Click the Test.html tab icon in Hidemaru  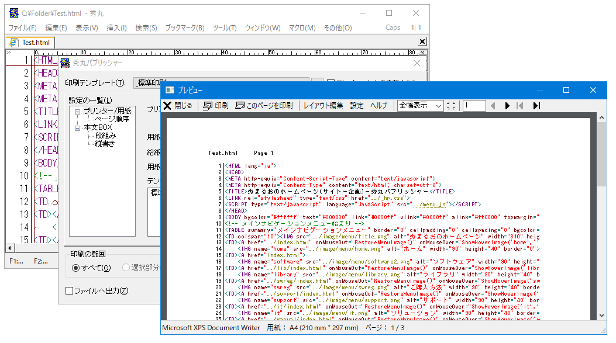point(14,43)
